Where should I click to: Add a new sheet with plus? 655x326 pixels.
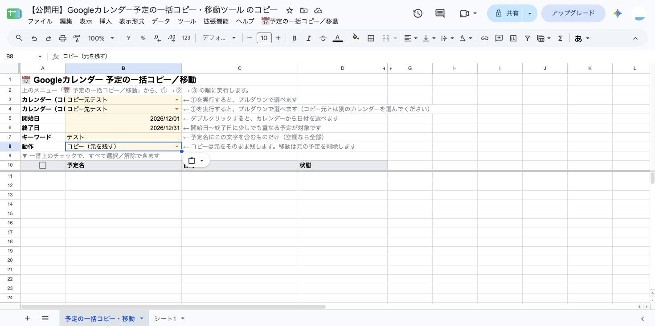[x=27, y=318]
